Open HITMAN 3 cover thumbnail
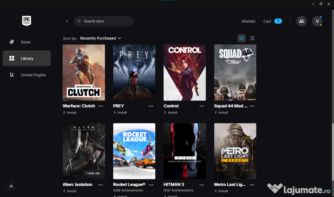This screenshot has height=197, width=334. pyautogui.click(x=185, y=151)
